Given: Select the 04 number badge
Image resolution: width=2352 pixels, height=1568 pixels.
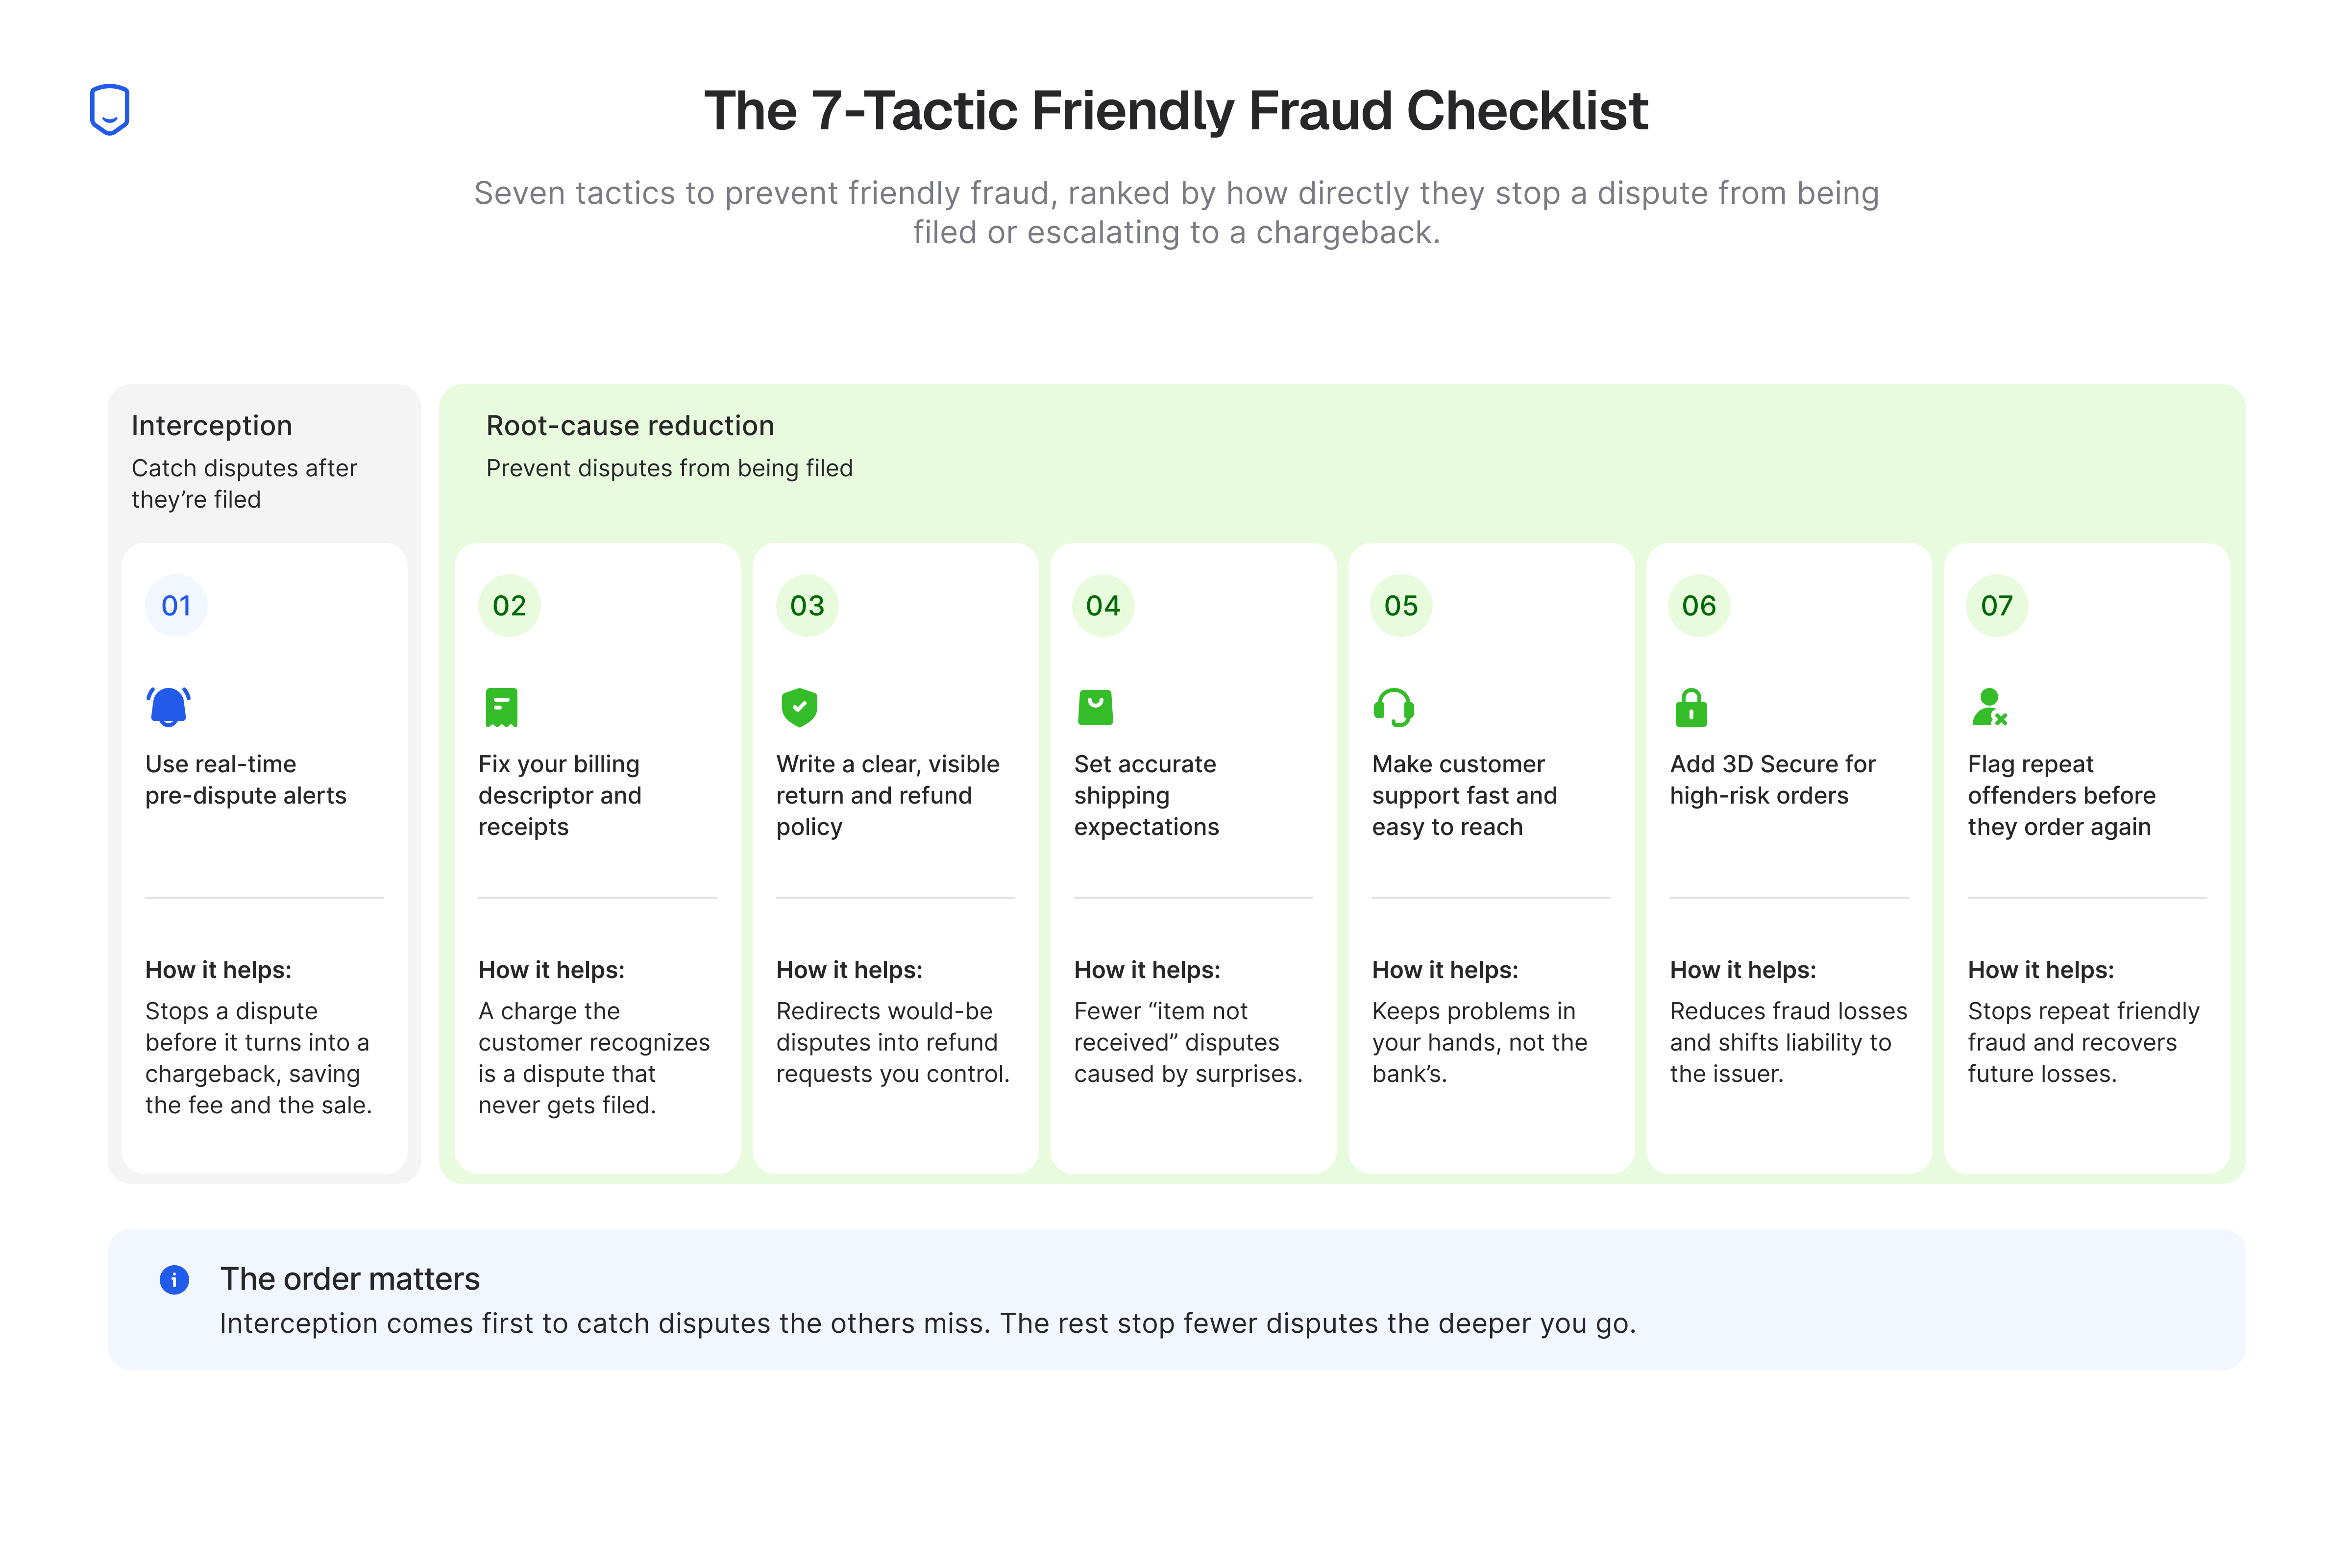Looking at the screenshot, I should [x=1103, y=605].
